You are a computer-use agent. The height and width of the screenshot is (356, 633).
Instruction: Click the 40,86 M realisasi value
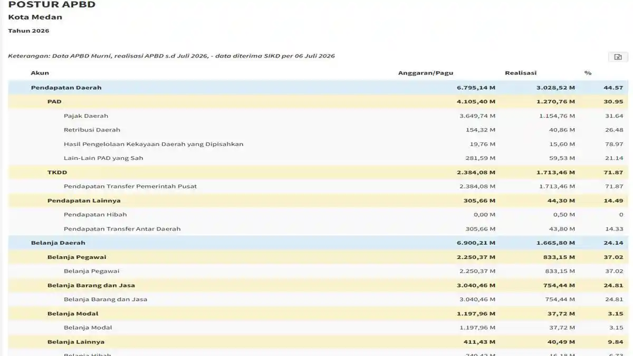pos(562,130)
